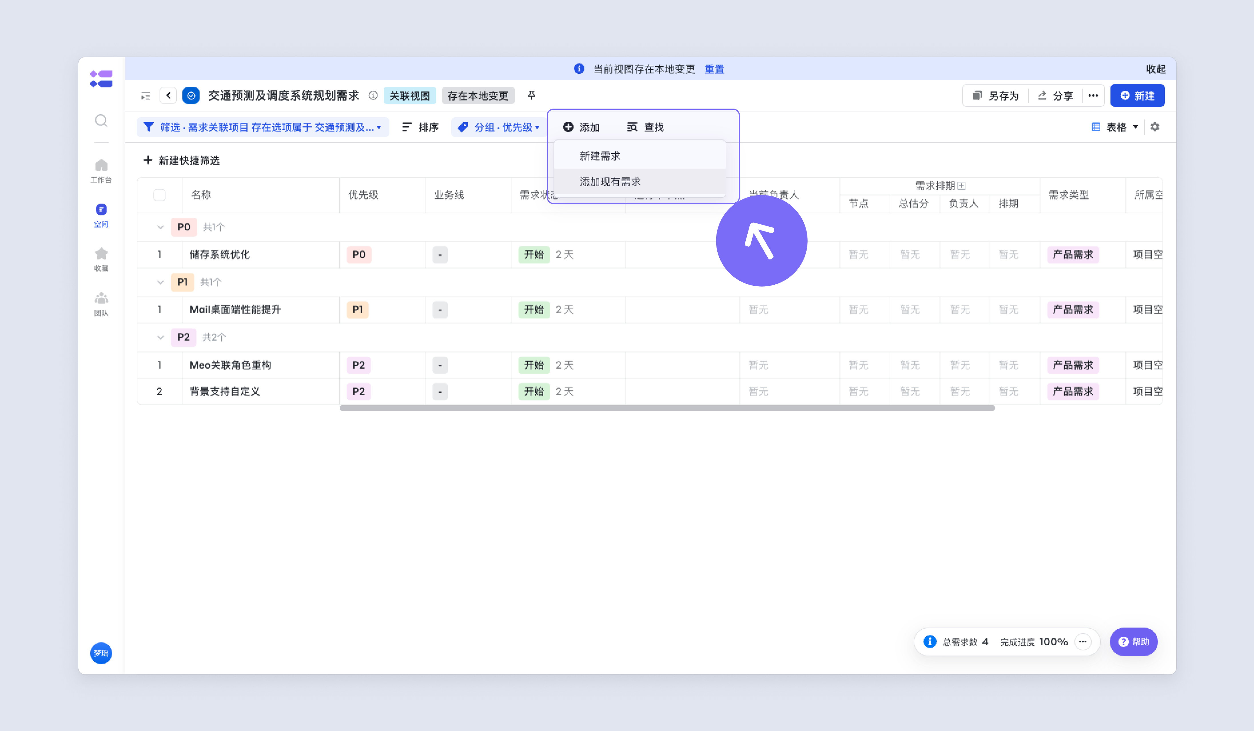Choose 新建需求 from the add menu
The width and height of the screenshot is (1254, 731).
tap(640, 156)
